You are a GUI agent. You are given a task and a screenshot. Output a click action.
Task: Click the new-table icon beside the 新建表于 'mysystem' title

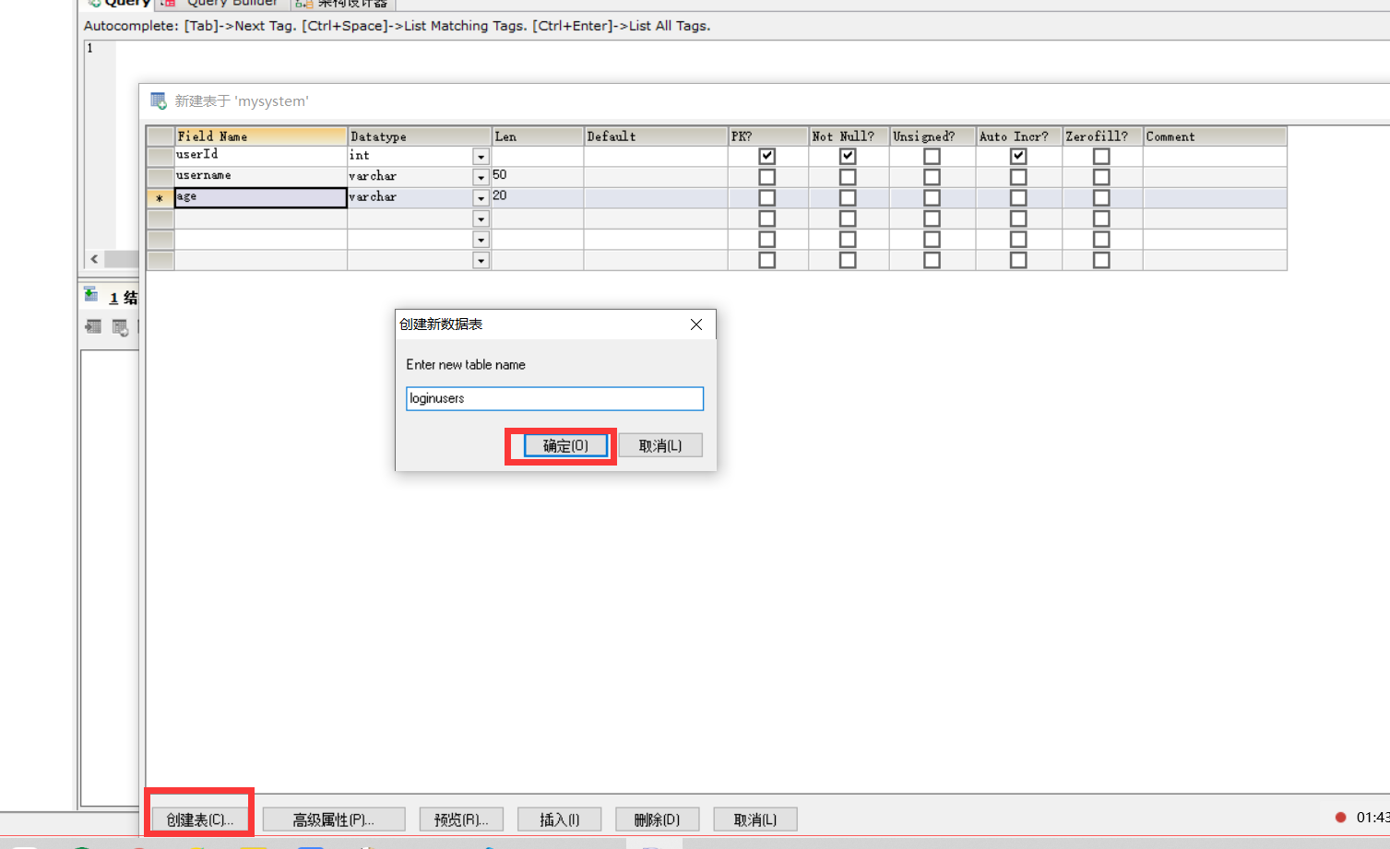(159, 100)
